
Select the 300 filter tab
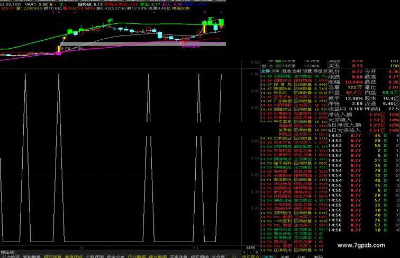pos(276,71)
